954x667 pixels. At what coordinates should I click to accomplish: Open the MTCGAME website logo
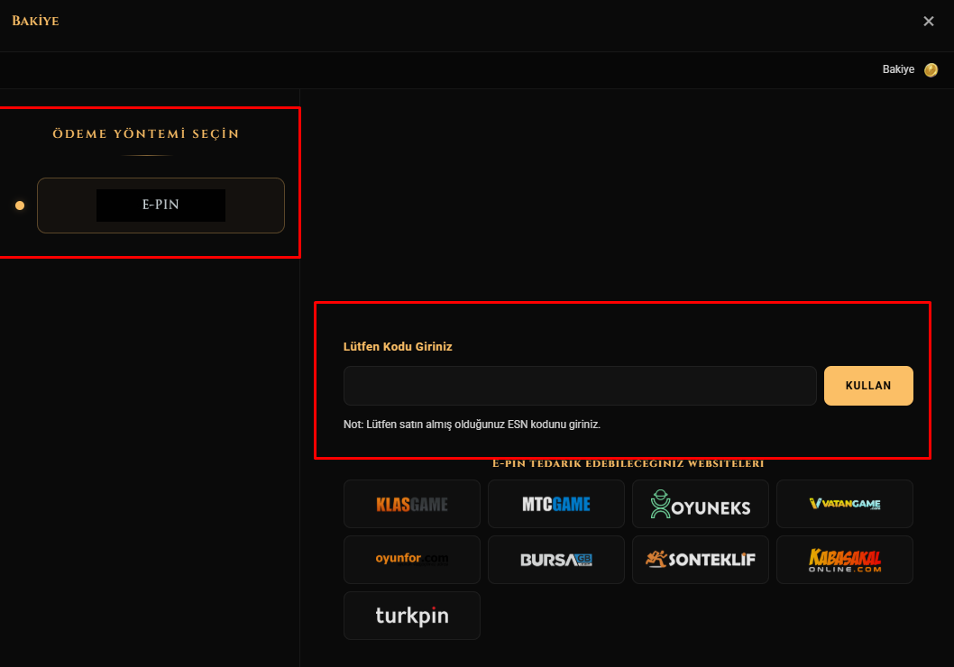coord(556,504)
